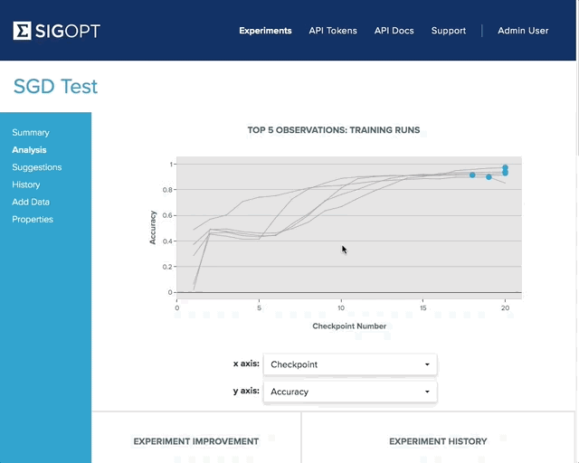Click the SGD Test experiment title
Screen dimensions: 579x463
55,87
